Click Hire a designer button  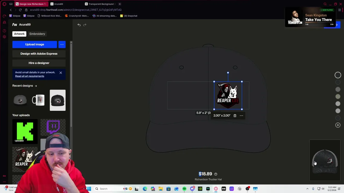pos(39,63)
